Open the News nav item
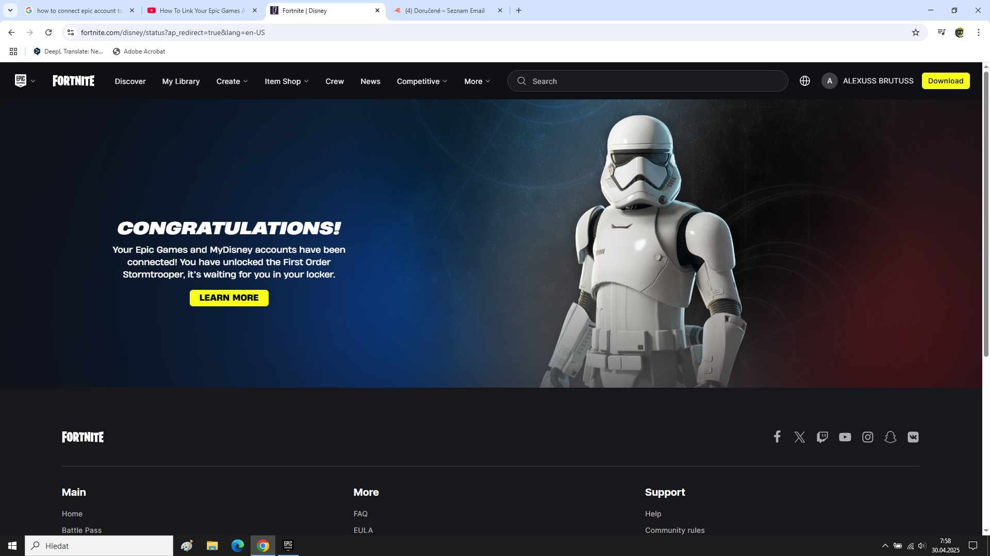Viewport: 990px width, 556px height. 370,81
